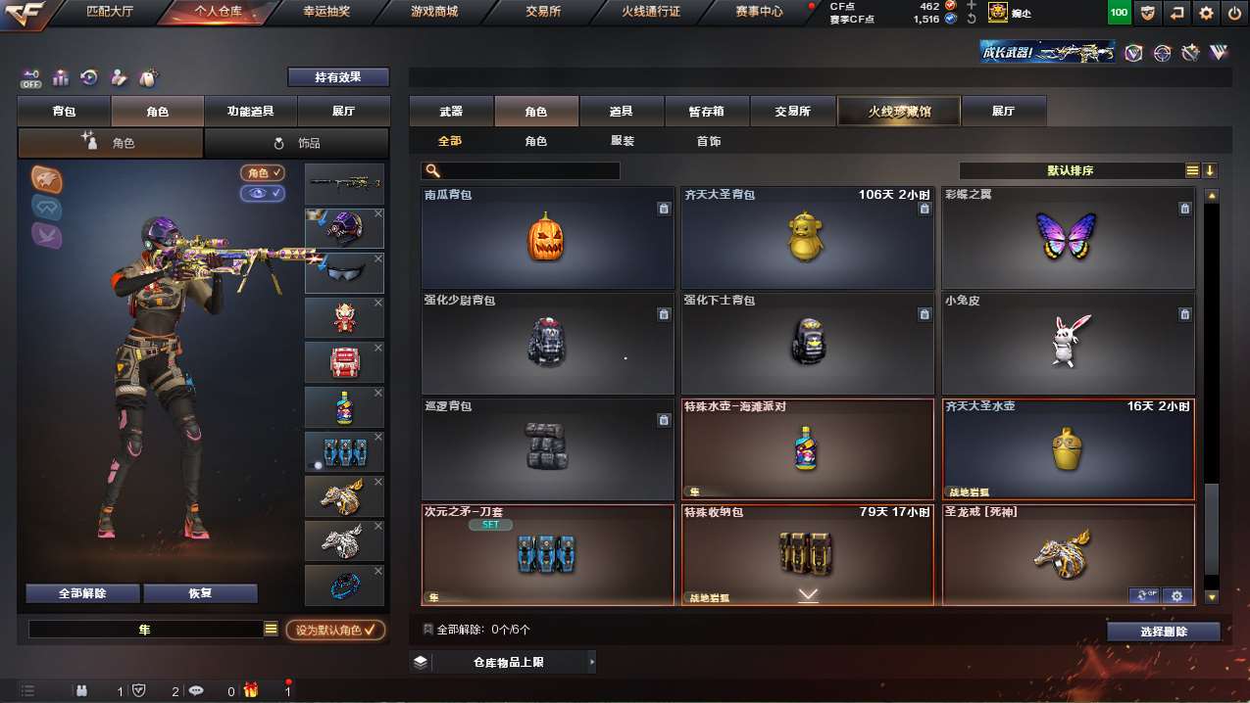Click the refresh icon beside 赛季CF点
This screenshot has height=703, width=1250.
coord(972,19)
